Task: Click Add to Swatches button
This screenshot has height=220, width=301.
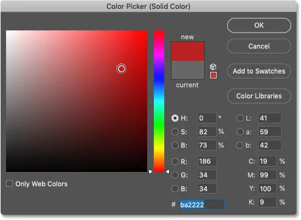Action: tap(259, 71)
